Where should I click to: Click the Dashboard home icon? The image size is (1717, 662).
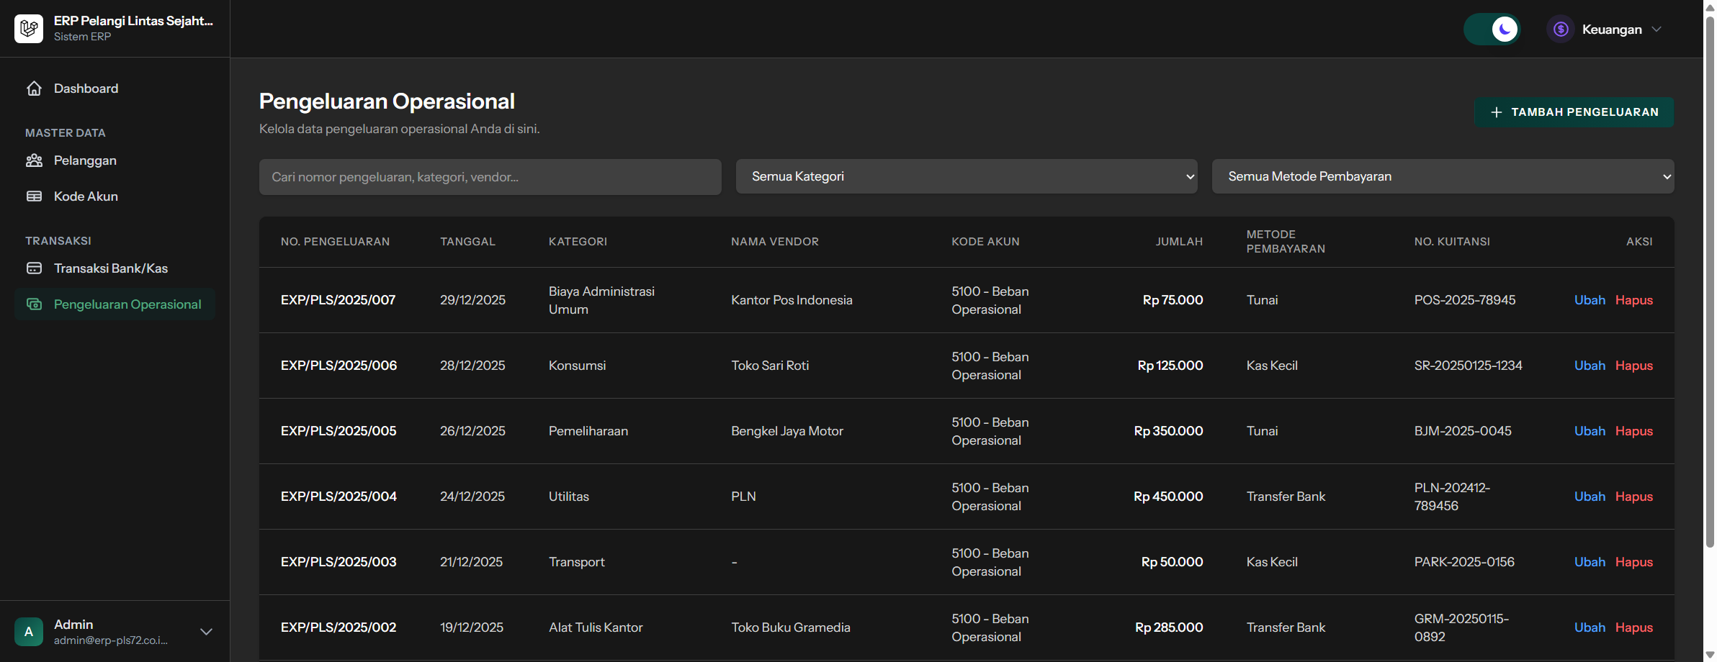click(x=34, y=89)
